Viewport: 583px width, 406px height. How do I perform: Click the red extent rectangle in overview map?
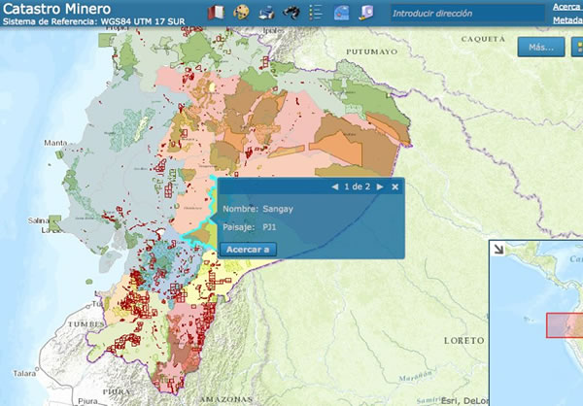[564, 324]
